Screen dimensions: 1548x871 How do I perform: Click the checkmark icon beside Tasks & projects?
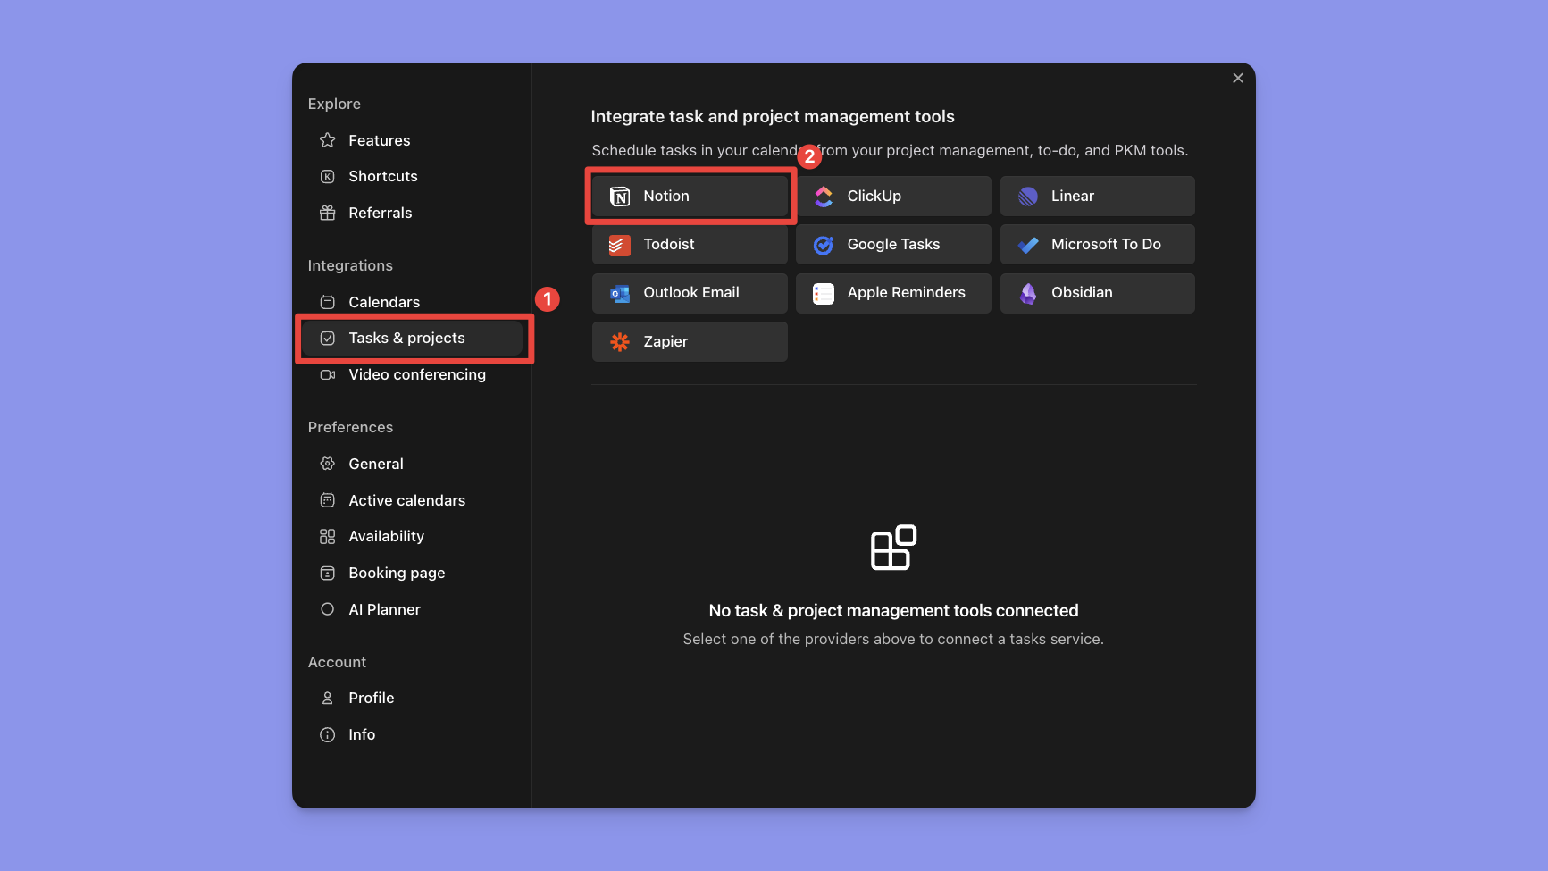pyautogui.click(x=328, y=339)
